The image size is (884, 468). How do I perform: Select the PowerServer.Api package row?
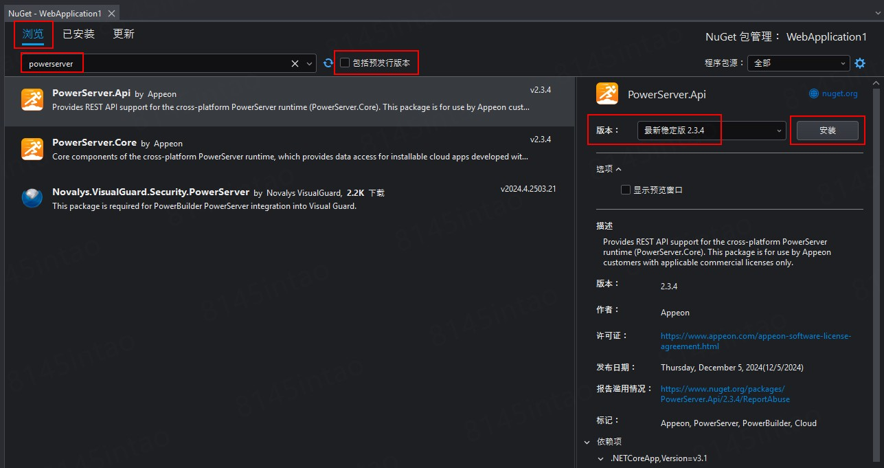click(289, 102)
